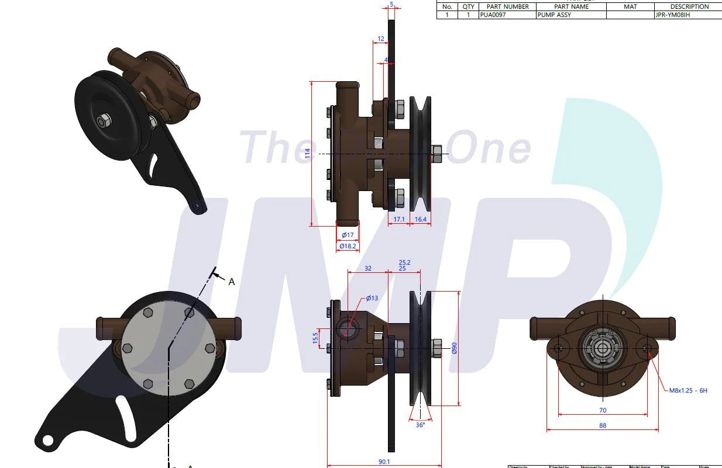Screen dimensions: 722x468
Task: Select the DESCRIPTION column header
Action: click(x=689, y=6)
